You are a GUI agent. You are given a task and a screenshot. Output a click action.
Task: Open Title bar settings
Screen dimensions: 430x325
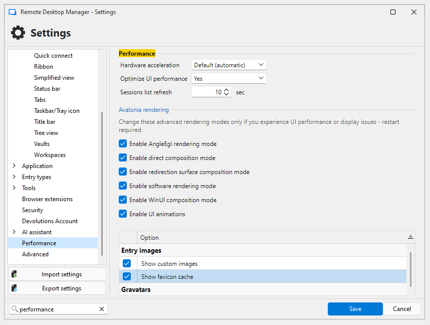coord(45,121)
